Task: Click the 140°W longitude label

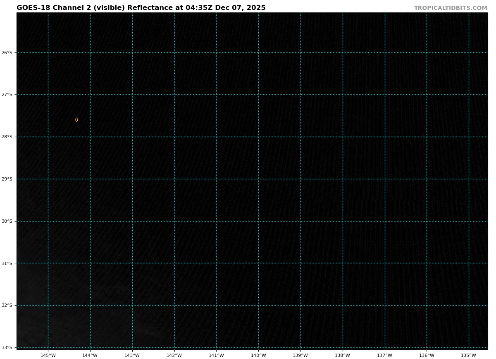Action: 258,355
